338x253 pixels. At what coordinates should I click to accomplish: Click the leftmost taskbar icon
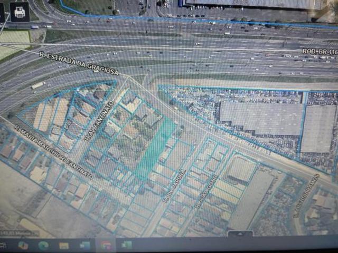click(x=3, y=245)
